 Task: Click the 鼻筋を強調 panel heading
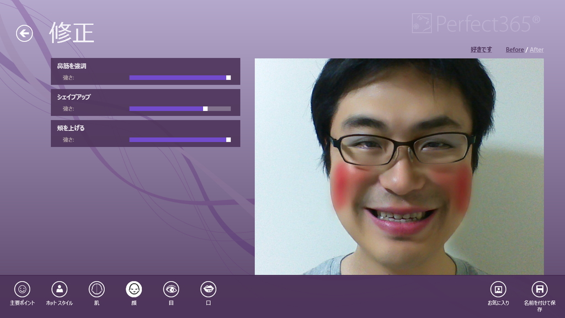pyautogui.click(x=71, y=66)
